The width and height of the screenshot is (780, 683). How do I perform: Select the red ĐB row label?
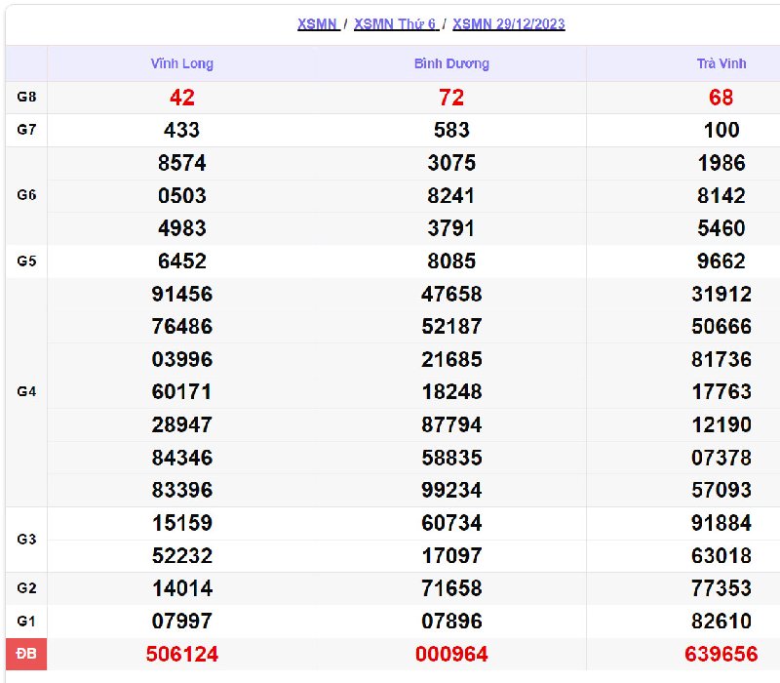[26, 654]
